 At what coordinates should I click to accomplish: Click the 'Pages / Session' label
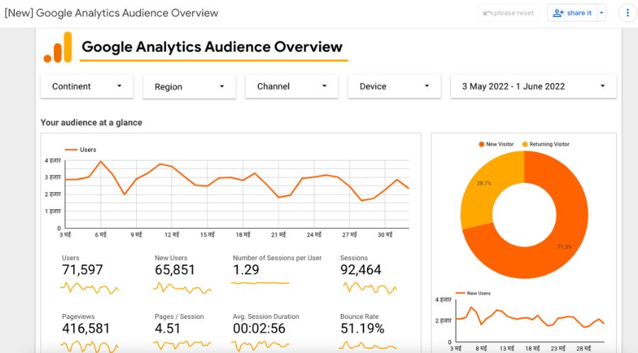[179, 316]
